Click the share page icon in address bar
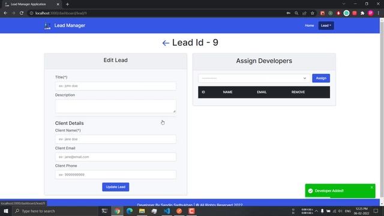Image resolution: width=384 pixels, height=216 pixels. pyautogui.click(x=304, y=13)
